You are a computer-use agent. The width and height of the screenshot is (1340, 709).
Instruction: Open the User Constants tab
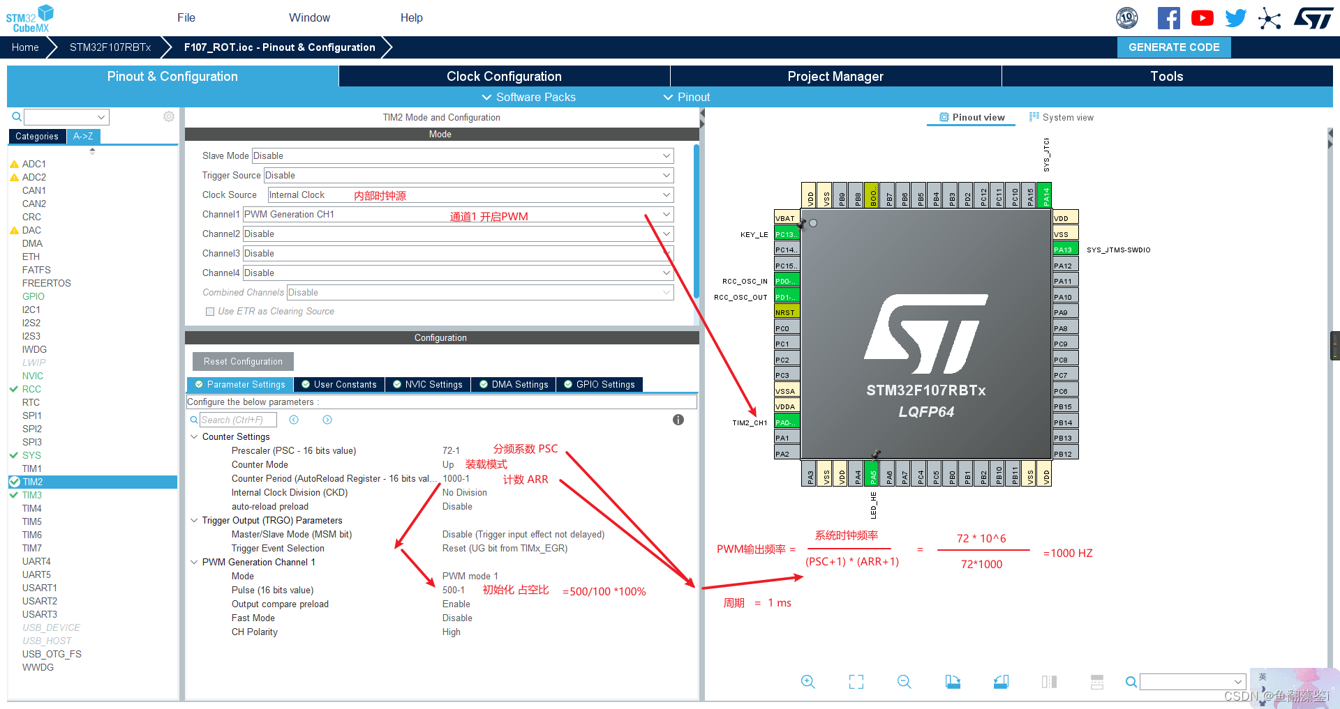click(339, 384)
